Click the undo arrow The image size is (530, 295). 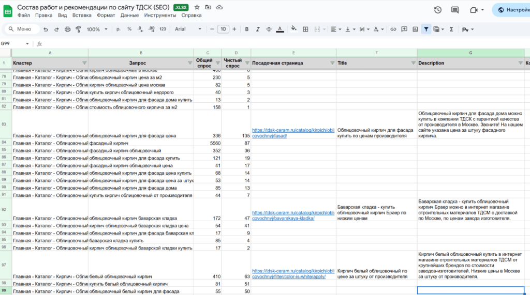coord(46,29)
